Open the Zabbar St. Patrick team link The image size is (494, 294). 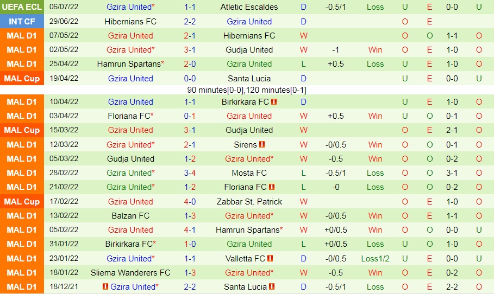249,202
